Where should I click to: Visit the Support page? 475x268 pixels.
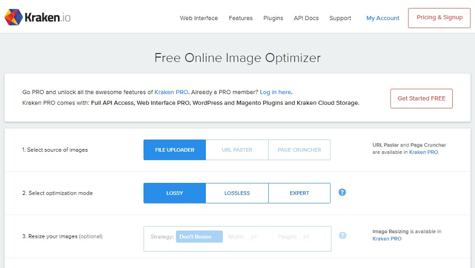(x=340, y=18)
